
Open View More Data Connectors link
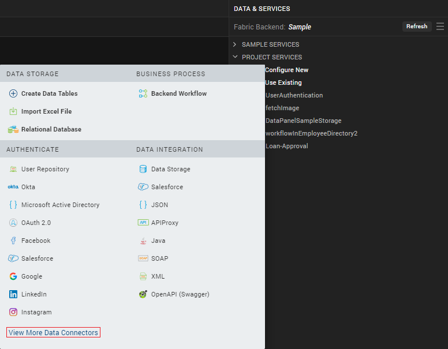53,333
